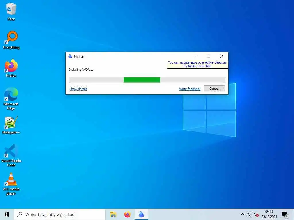Open the volume tray icon
Viewport: 294px width, 220px height.
pos(256,215)
